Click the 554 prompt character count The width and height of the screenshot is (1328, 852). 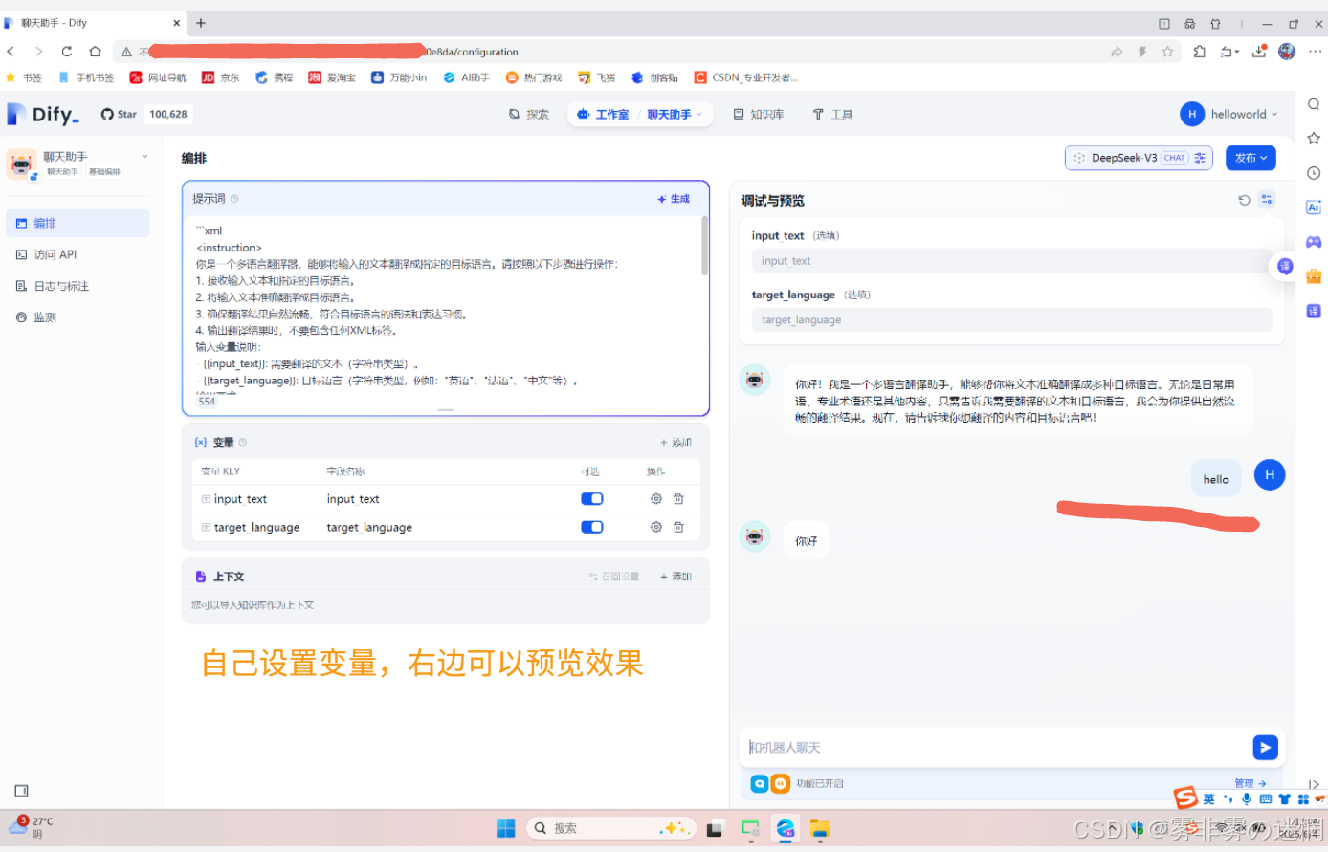click(x=207, y=402)
